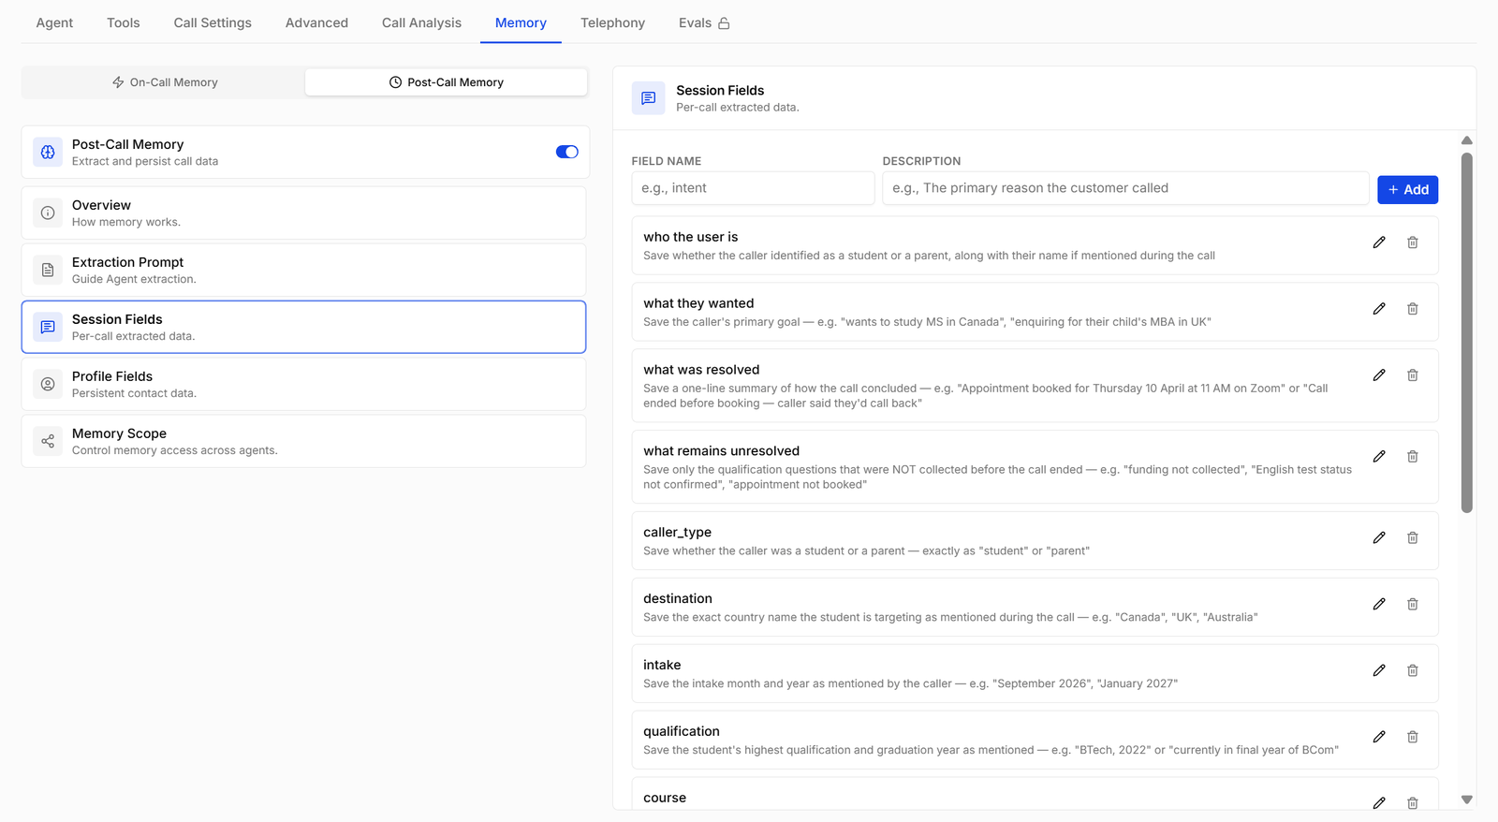This screenshot has width=1498, height=822.
Task: Add the new session field
Action: point(1407,189)
